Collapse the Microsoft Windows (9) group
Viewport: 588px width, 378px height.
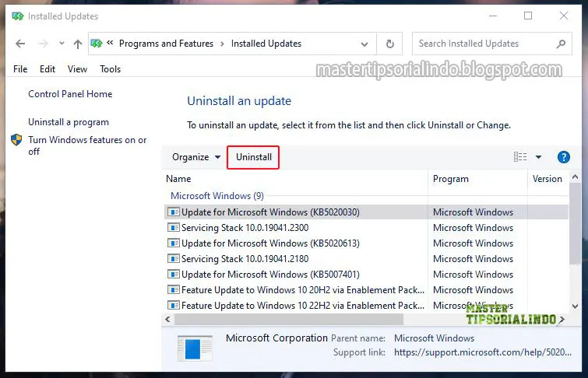click(x=217, y=196)
